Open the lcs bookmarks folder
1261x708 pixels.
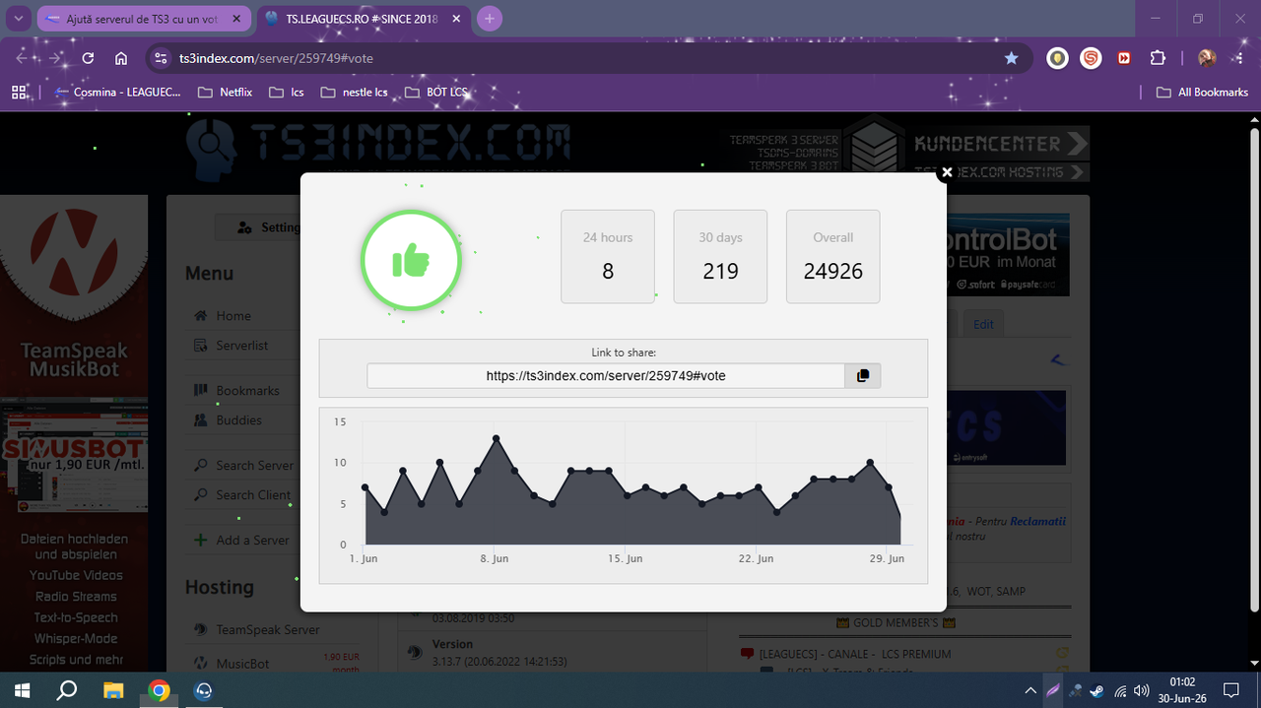click(287, 92)
